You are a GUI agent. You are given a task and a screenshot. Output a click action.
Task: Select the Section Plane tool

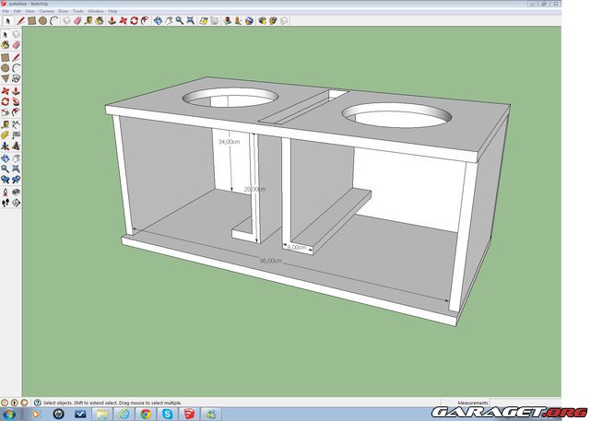17,203
